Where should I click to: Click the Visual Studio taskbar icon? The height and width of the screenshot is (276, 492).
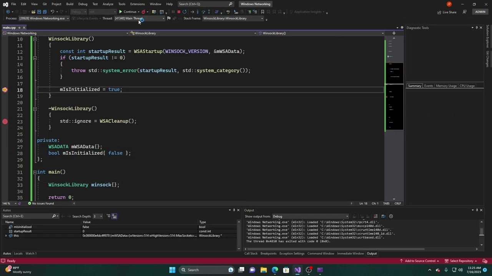[298, 270]
